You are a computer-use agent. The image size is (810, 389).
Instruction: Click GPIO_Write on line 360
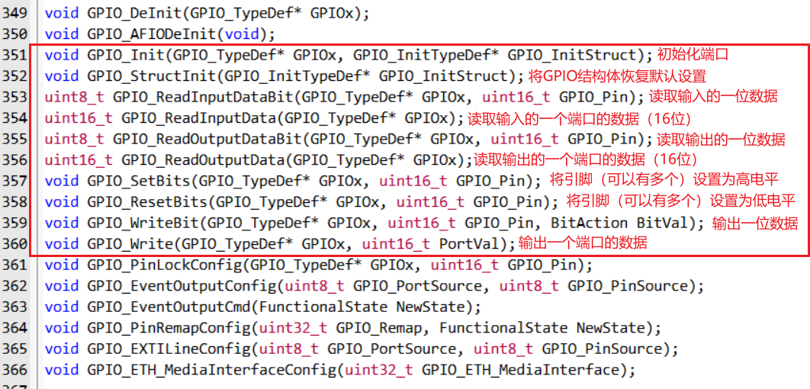click(130, 244)
